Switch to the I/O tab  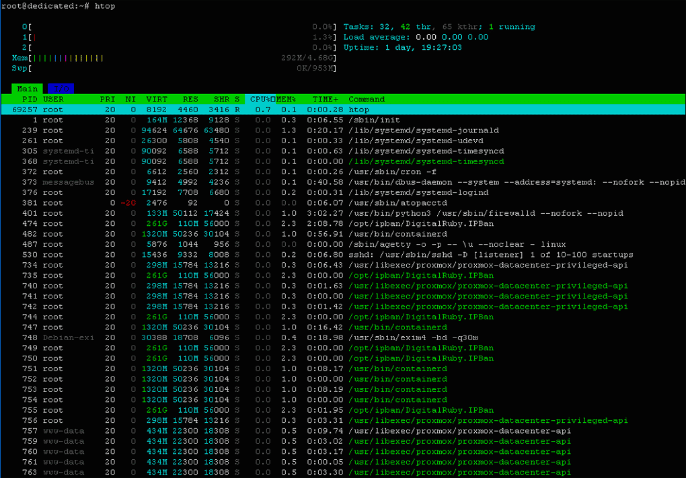[61, 88]
